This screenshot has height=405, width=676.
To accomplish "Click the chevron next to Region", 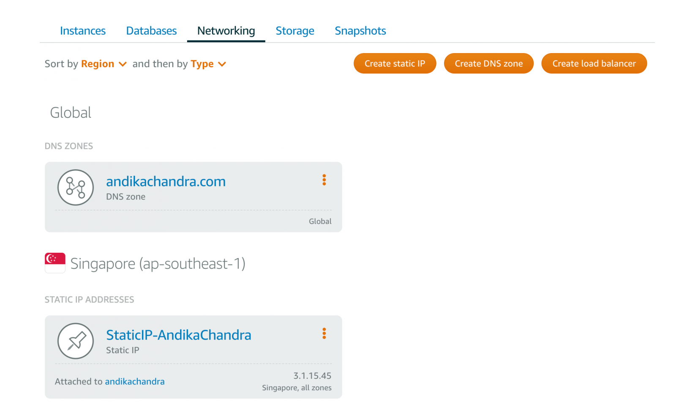I will point(123,64).
